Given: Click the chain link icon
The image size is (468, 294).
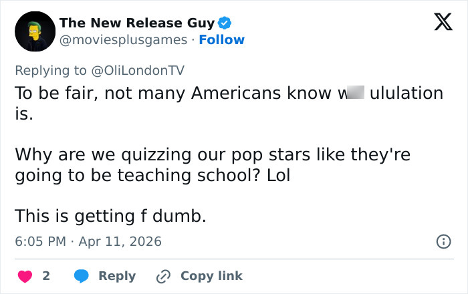Looking at the screenshot, I should click(162, 276).
